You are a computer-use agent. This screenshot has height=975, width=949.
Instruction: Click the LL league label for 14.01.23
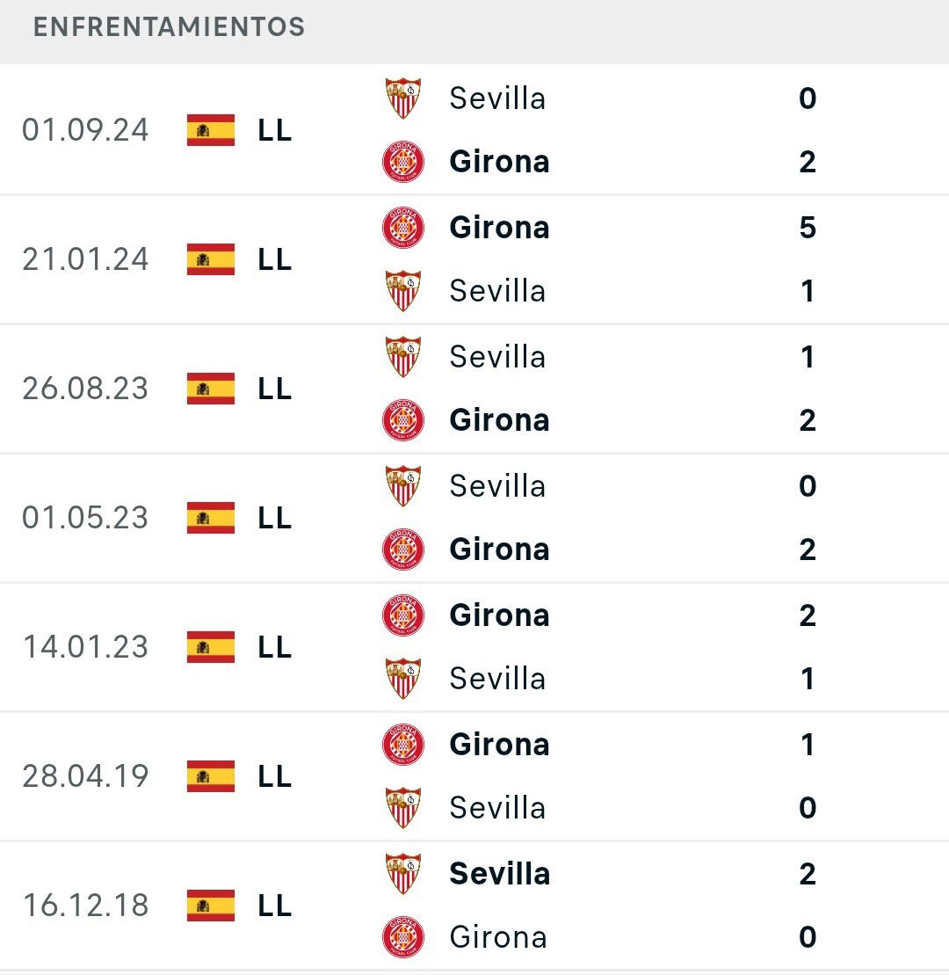click(x=275, y=647)
